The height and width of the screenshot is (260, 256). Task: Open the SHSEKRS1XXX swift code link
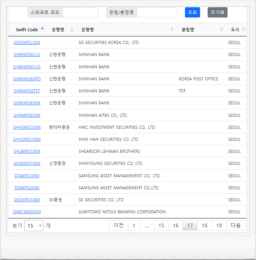click(x=27, y=163)
